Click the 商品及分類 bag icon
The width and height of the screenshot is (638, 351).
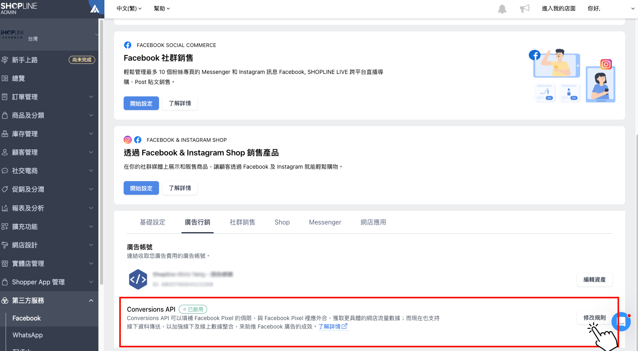click(5, 115)
